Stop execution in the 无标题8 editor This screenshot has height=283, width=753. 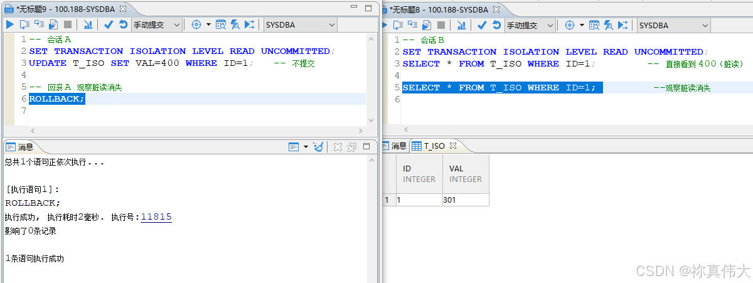(441, 25)
